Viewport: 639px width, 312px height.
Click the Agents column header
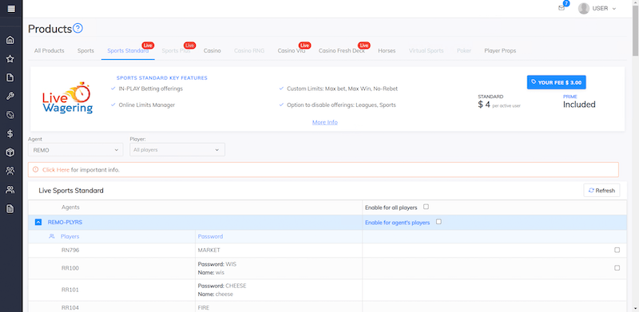tap(70, 207)
